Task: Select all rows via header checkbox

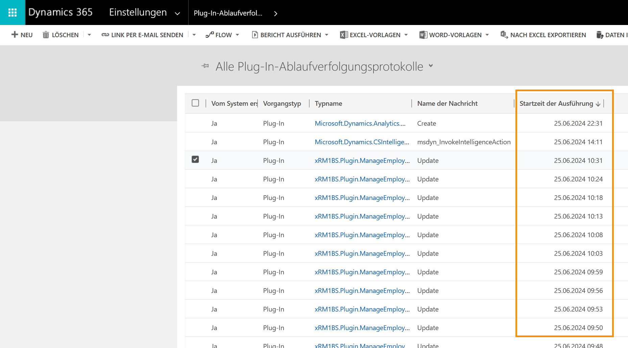Action: [195, 103]
